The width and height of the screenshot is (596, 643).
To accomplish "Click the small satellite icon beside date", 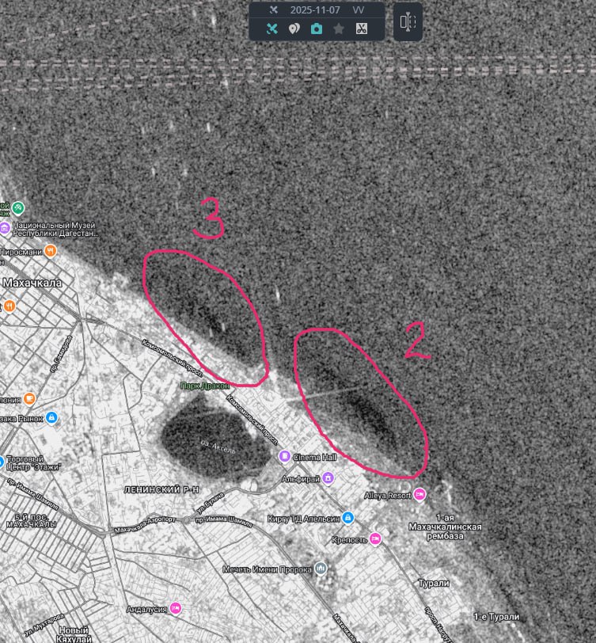I will click(x=273, y=10).
